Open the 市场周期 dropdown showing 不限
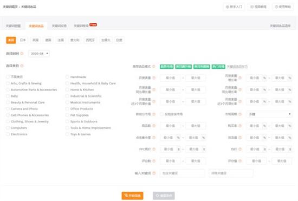298x201 pixels. point(269,114)
